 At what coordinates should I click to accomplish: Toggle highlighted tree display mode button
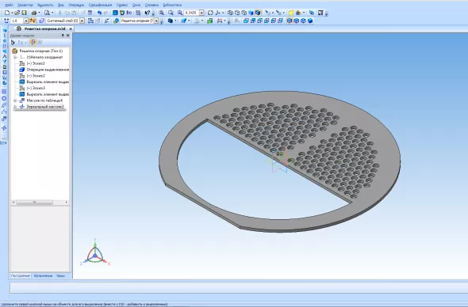(x=33, y=42)
